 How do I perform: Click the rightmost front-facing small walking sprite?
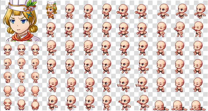tap(35, 50)
